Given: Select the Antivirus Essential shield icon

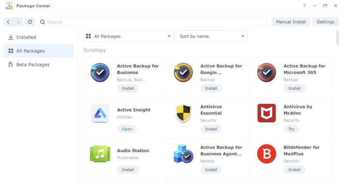Looking at the screenshot, I should point(183,113).
